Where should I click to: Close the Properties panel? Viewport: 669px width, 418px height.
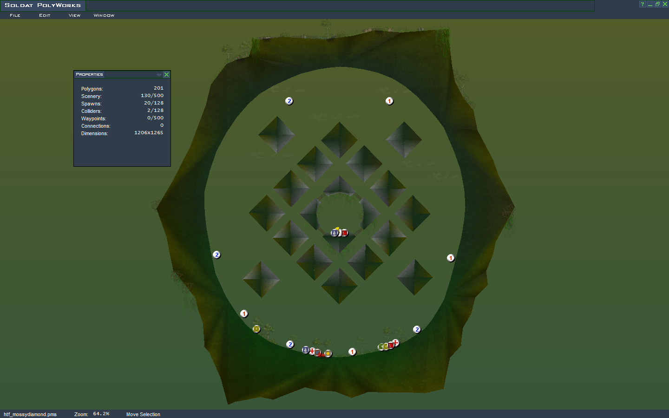coord(166,74)
